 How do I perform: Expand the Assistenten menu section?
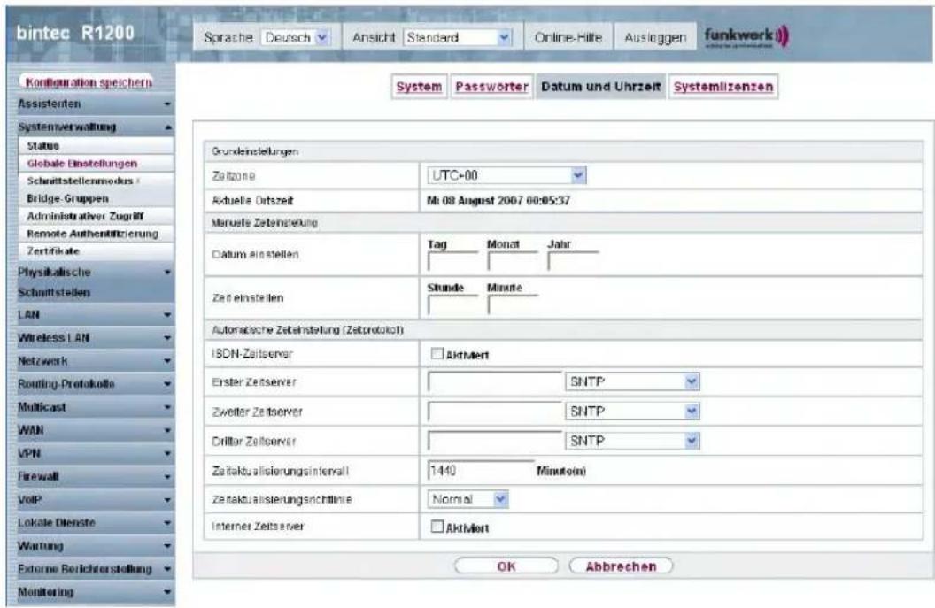[x=94, y=104]
